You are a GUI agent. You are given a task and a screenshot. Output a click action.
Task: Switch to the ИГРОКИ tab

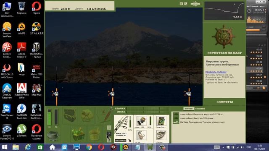coord(189,109)
